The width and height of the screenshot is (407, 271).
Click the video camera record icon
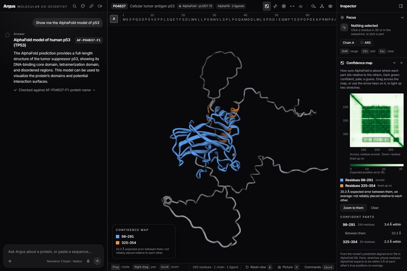[x=100, y=6]
